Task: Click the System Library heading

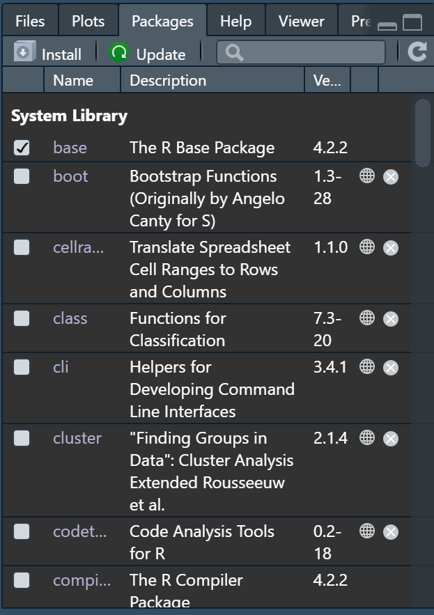Action: 70,116
